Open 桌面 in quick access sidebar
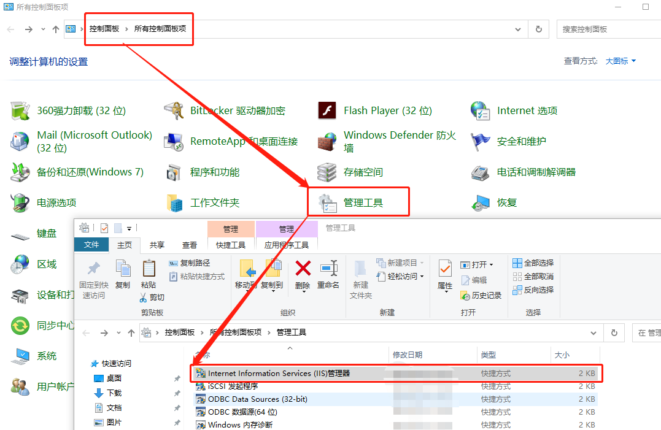Image resolution: width=661 pixels, height=430 pixels. pos(108,378)
